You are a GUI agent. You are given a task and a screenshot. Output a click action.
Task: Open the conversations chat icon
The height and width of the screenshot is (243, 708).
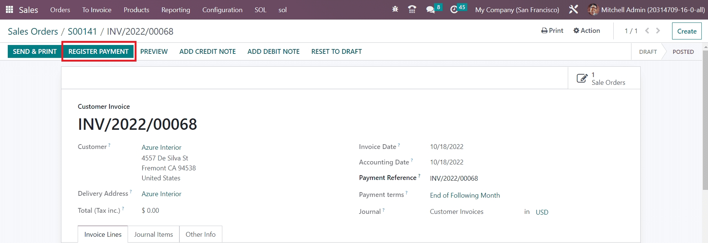430,10
